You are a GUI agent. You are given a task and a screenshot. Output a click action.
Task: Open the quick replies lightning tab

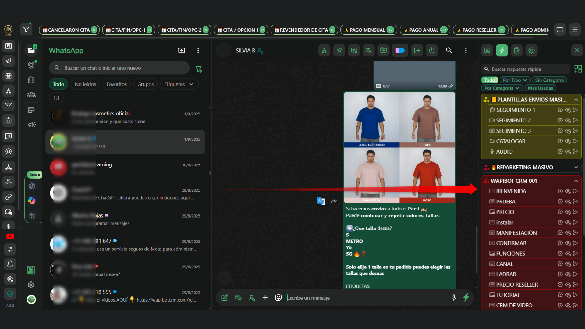[x=502, y=51]
